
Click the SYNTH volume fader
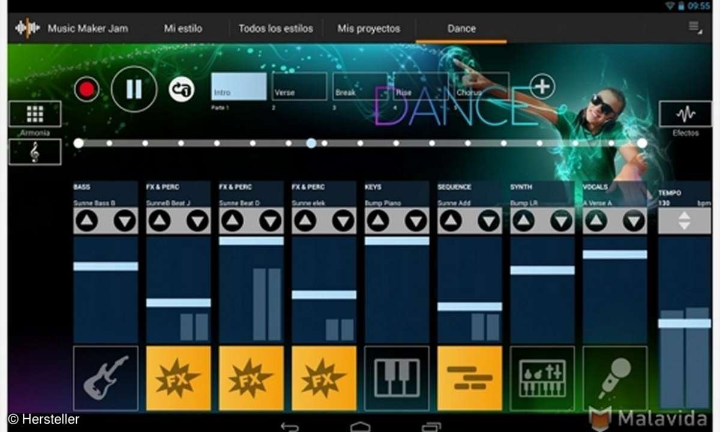(x=542, y=270)
